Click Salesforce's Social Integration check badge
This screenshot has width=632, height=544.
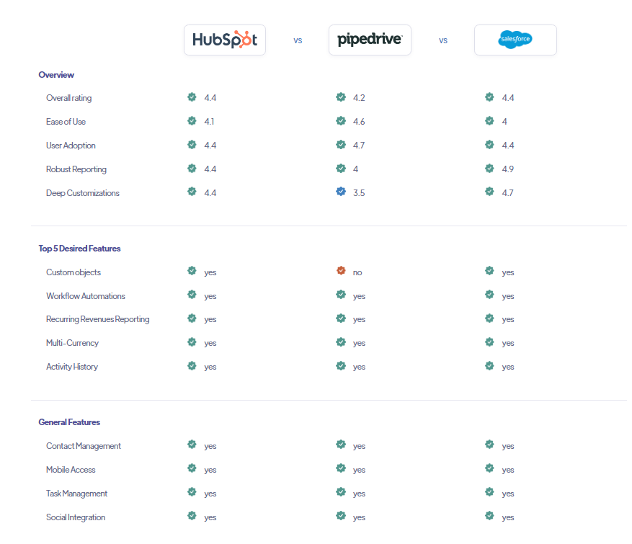(489, 515)
